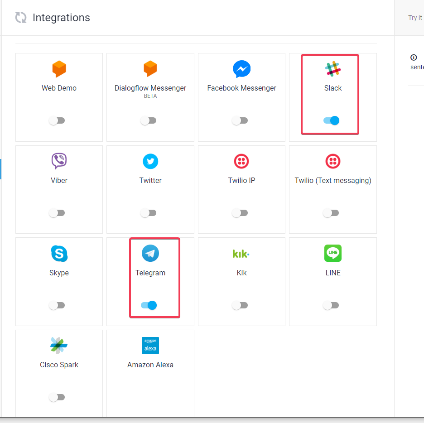Open the Telegram integration label
The height and width of the screenshot is (423, 424).
click(150, 273)
